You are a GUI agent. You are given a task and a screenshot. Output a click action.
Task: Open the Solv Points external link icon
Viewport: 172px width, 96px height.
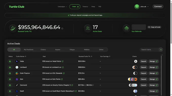62,79
